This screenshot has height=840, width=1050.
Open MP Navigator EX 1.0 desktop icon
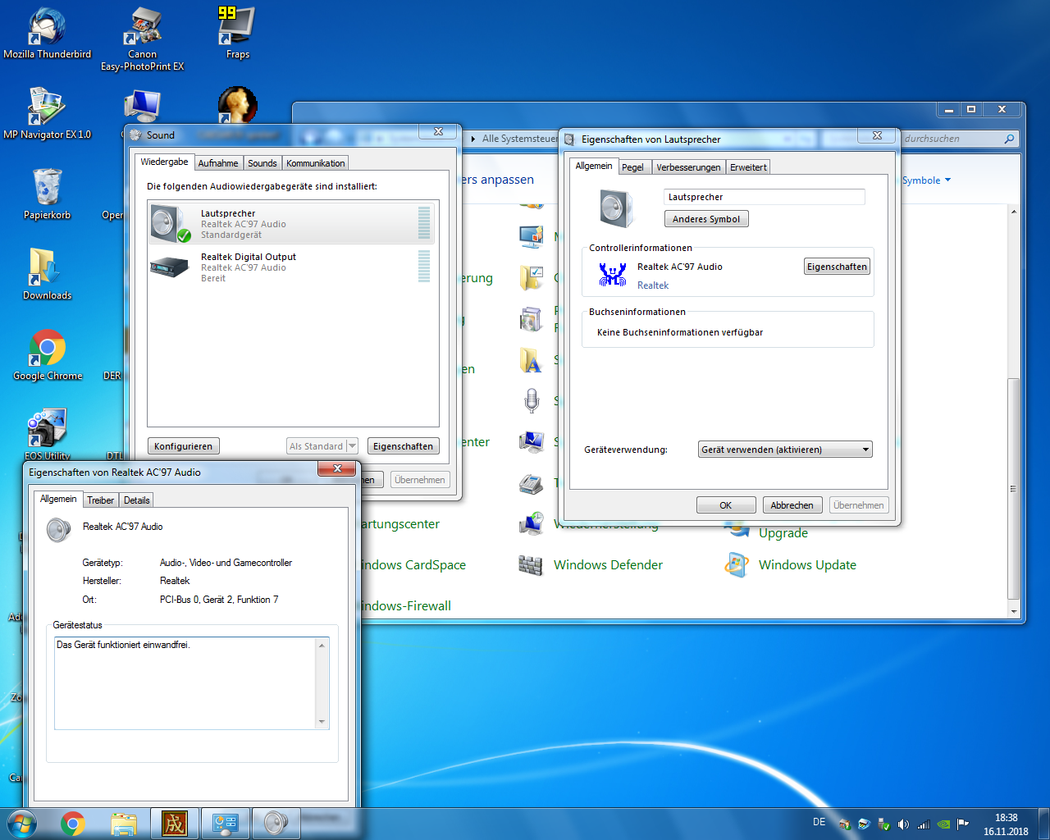47,113
